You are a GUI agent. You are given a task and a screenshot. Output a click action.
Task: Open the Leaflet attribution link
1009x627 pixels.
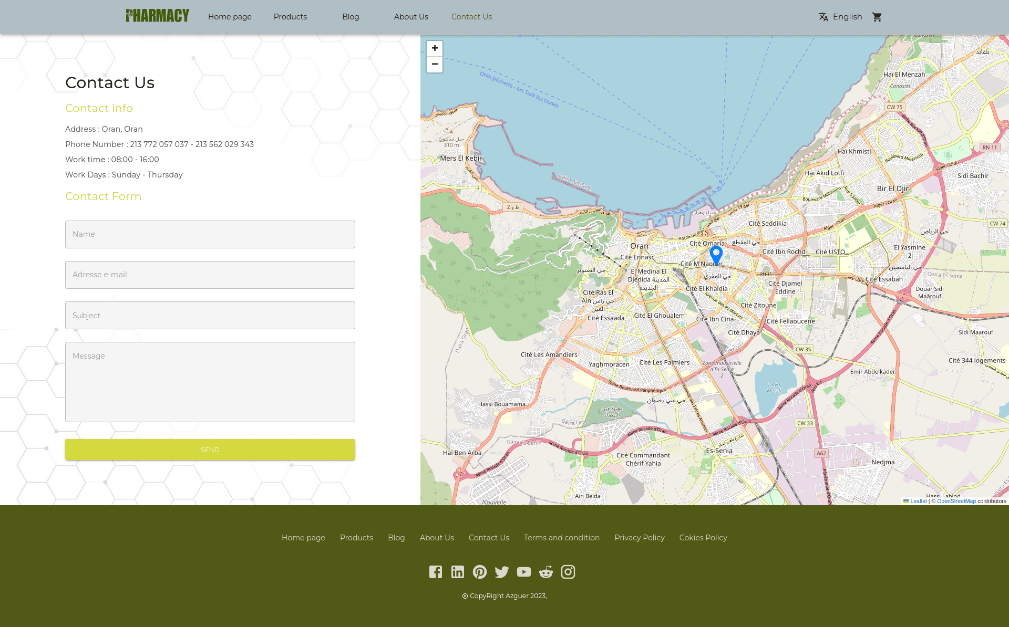(918, 501)
